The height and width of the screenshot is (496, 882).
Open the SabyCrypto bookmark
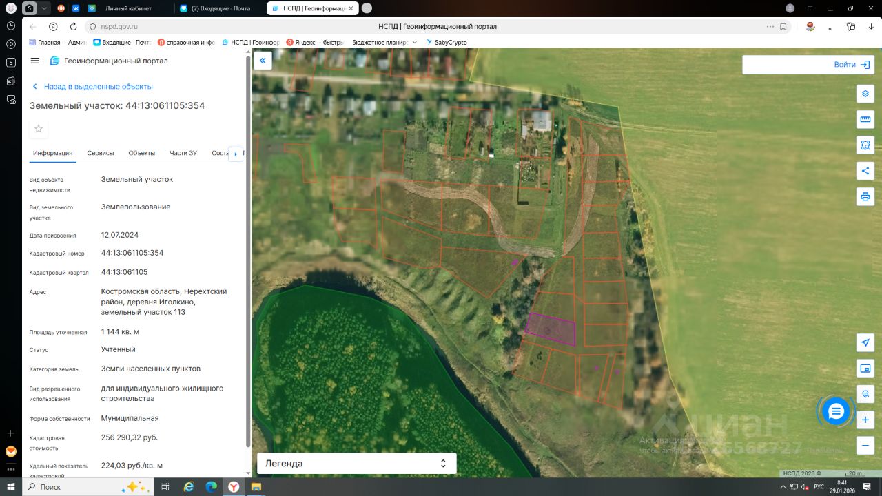447,42
